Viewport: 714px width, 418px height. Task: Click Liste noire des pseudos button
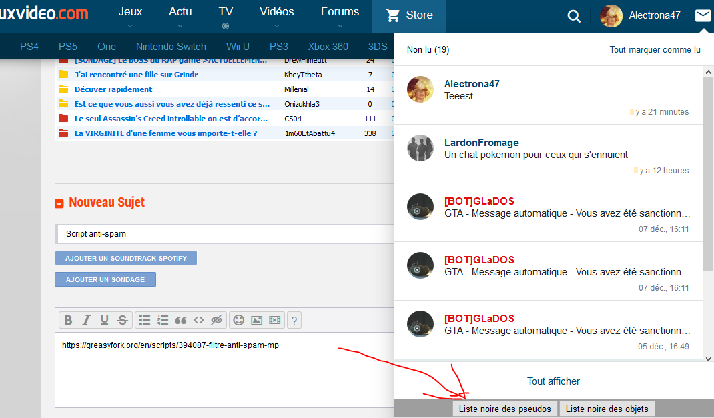[504, 409]
